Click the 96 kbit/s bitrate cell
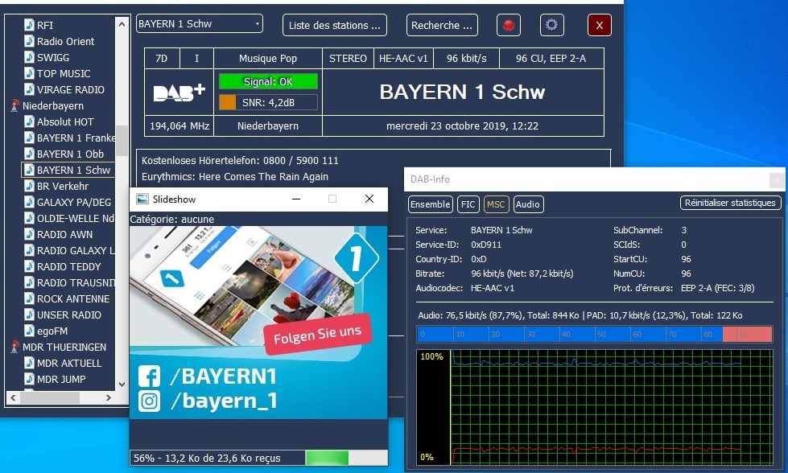 pyautogui.click(x=466, y=58)
